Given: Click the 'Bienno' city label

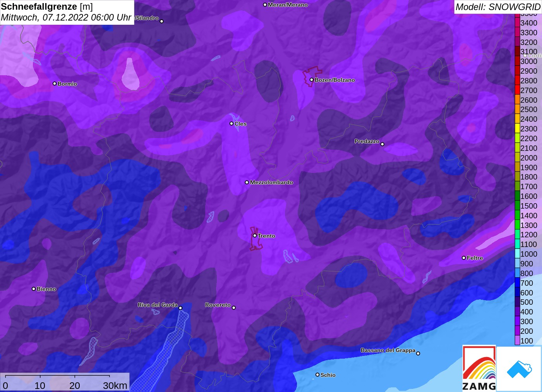Looking at the screenshot, I should point(46,289).
